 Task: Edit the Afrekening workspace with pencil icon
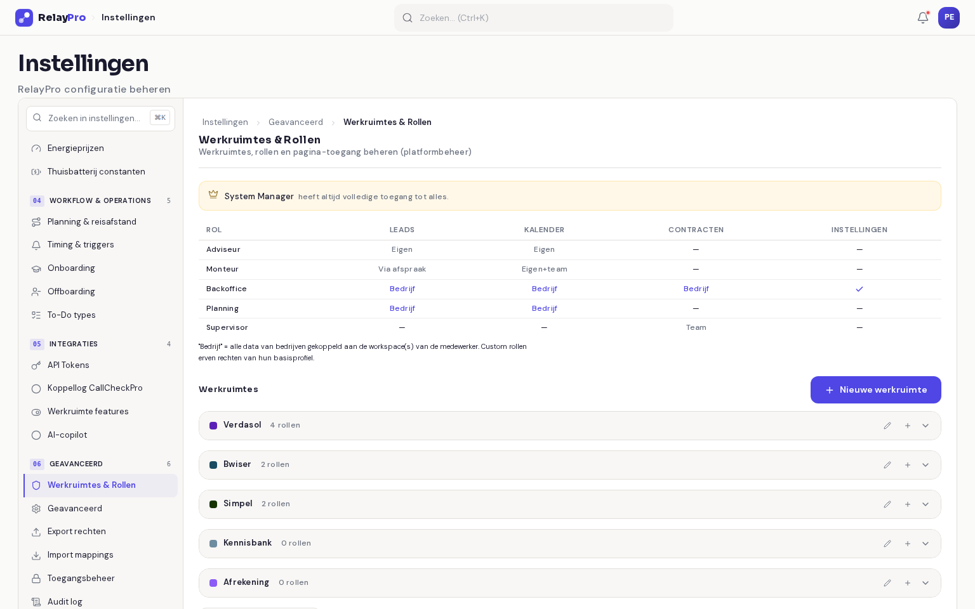[x=887, y=583]
